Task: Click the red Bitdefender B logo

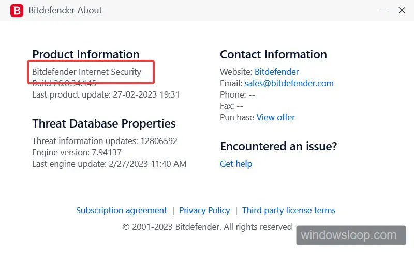Action: click(x=17, y=10)
